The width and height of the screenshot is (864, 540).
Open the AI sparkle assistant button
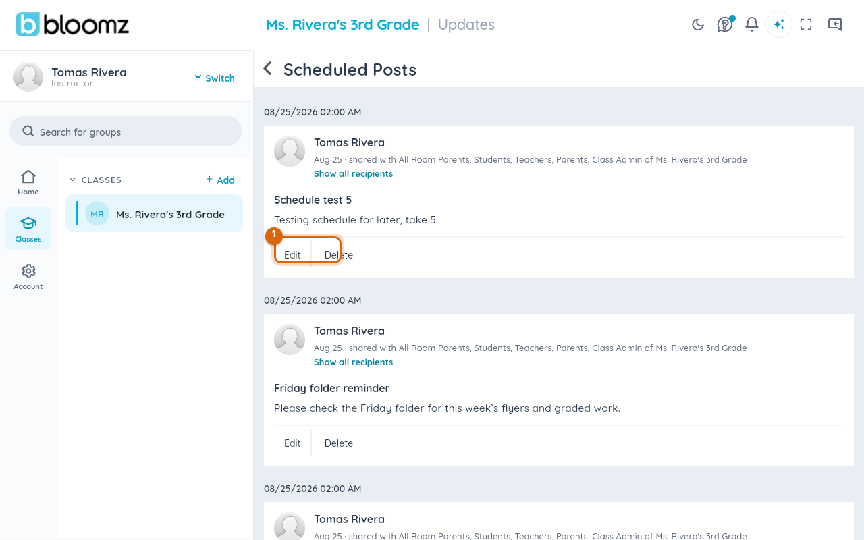pyautogui.click(x=779, y=24)
